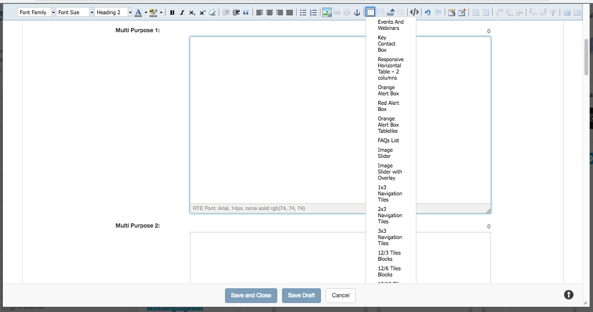
Task: Select 3x3 Navigation Tiles
Action: point(391,237)
